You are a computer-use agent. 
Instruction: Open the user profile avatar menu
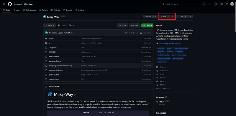tap(232, 4)
